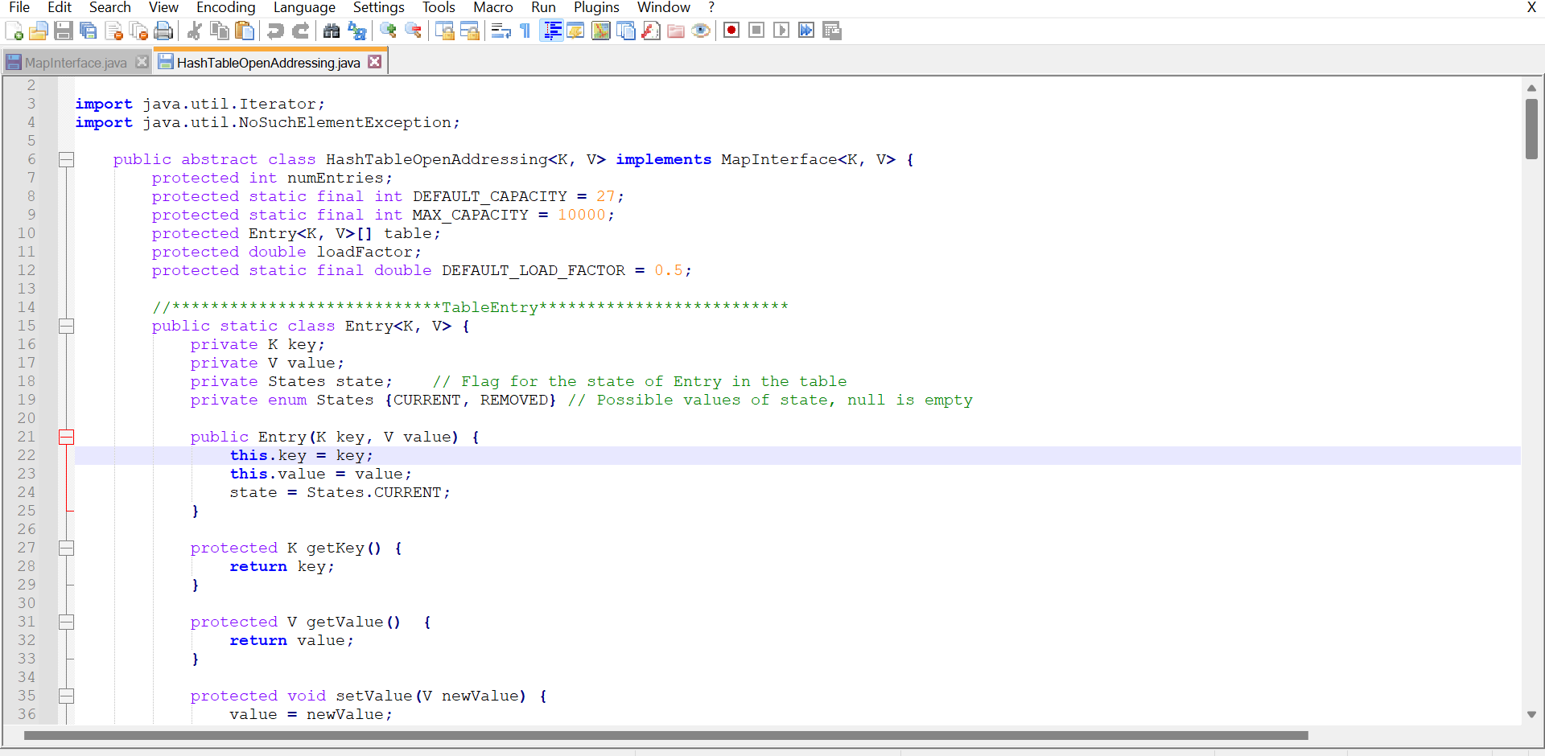Cut the selected text
This screenshot has width=1545, height=756.
click(194, 31)
